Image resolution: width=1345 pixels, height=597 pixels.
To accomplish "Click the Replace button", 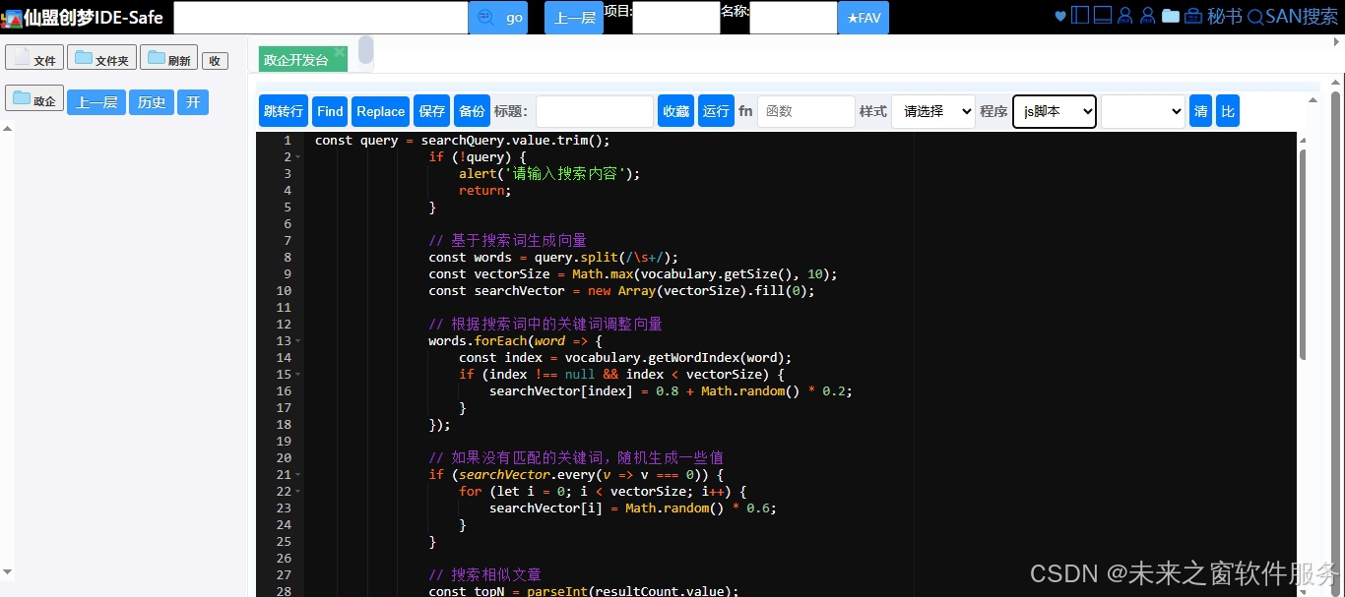I will click(381, 111).
